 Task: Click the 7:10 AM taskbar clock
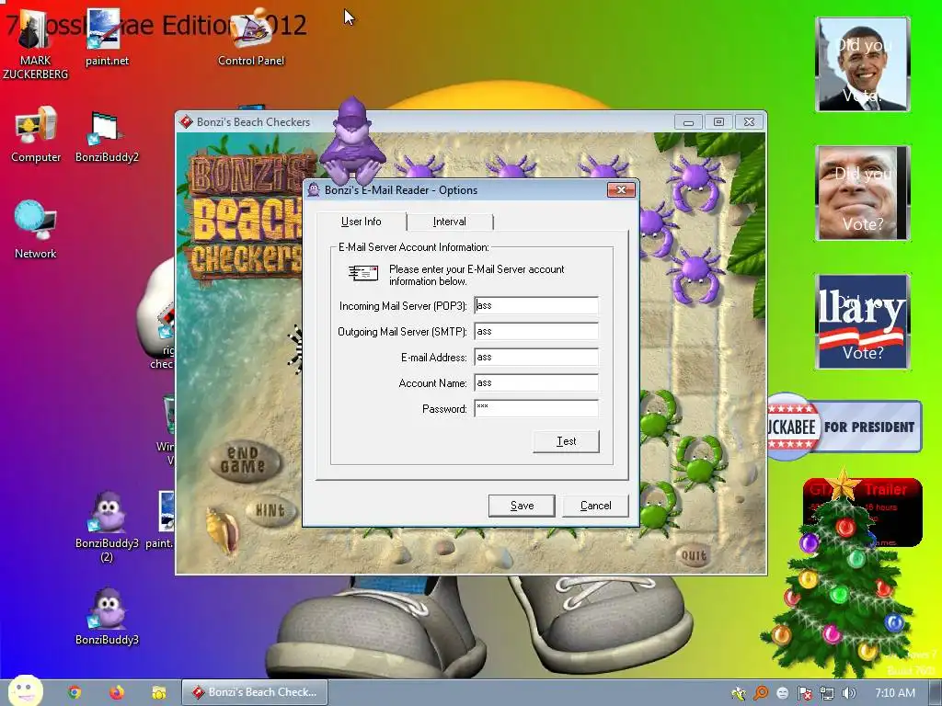895,693
